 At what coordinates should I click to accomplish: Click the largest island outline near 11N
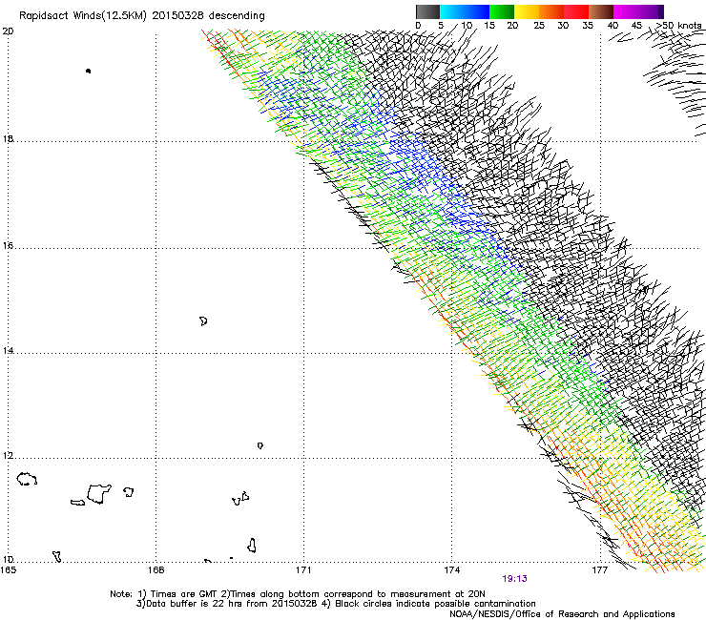click(x=98, y=494)
